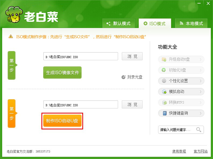Click the second-step ISO path input field
This screenshot has height=159, width=213.
pos(81,104)
